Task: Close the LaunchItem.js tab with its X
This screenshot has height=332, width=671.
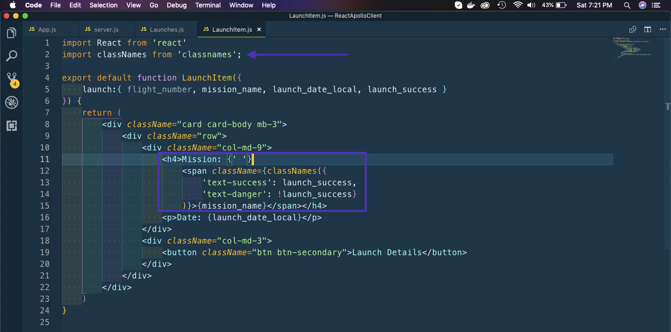Action: click(x=259, y=29)
